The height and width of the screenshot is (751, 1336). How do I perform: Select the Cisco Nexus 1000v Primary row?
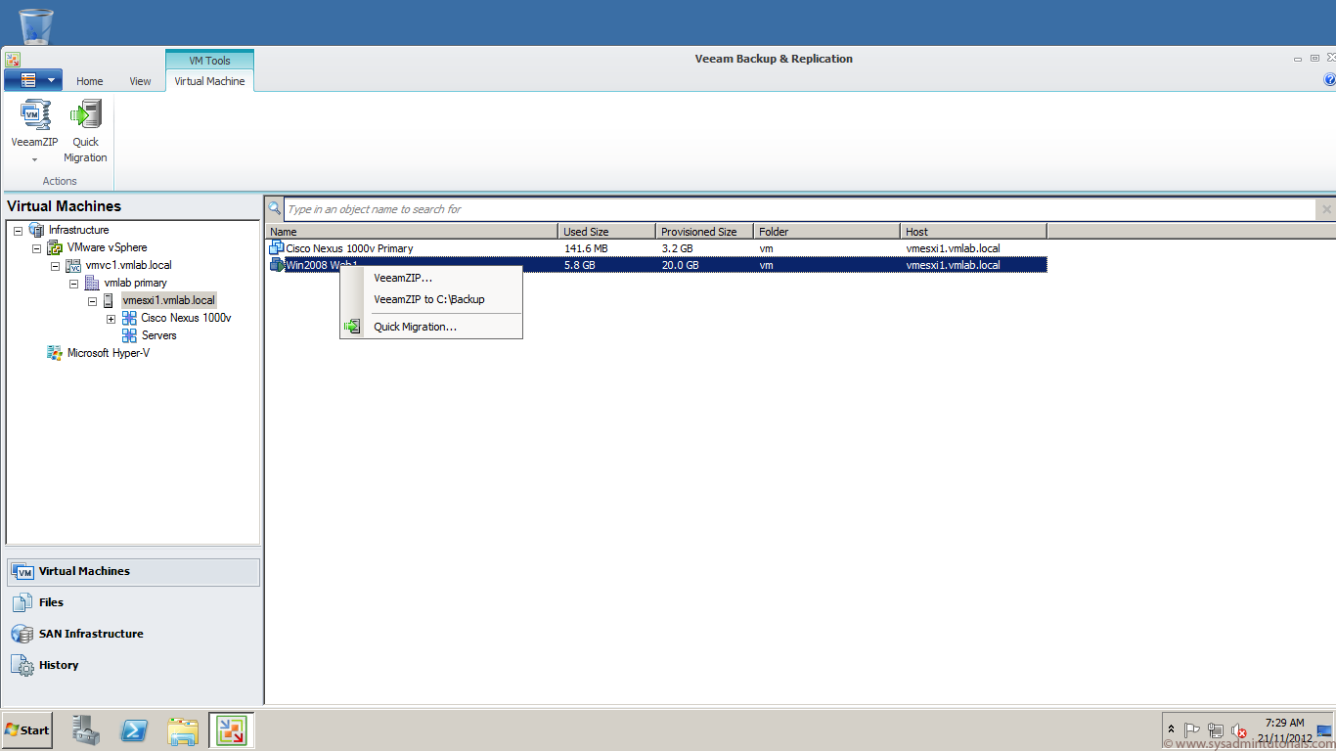[656, 248]
